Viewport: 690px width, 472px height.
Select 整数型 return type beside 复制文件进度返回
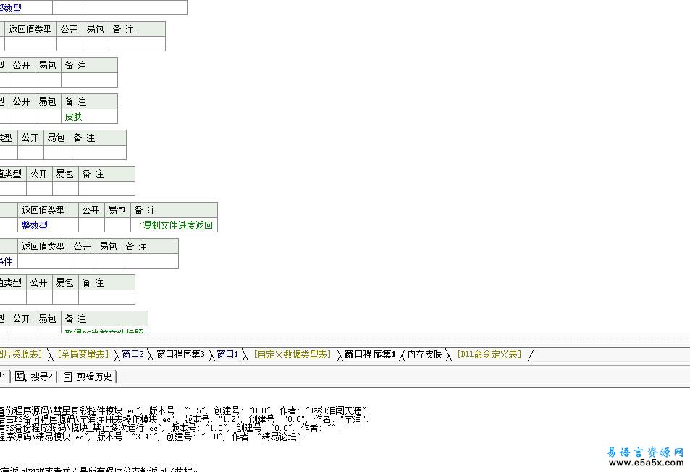point(35,225)
